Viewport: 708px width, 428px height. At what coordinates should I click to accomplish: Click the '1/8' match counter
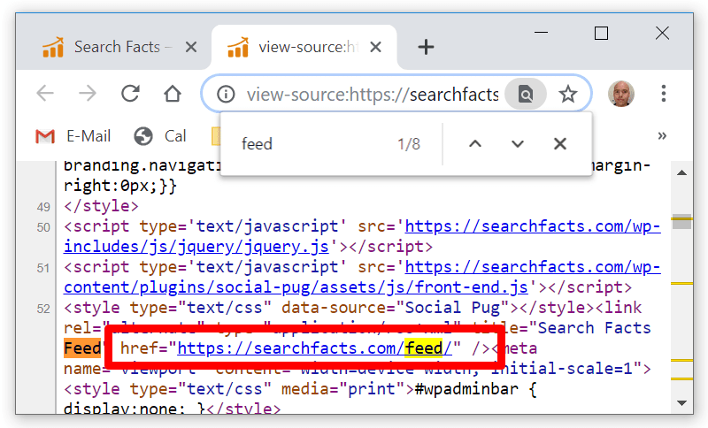coord(409,144)
